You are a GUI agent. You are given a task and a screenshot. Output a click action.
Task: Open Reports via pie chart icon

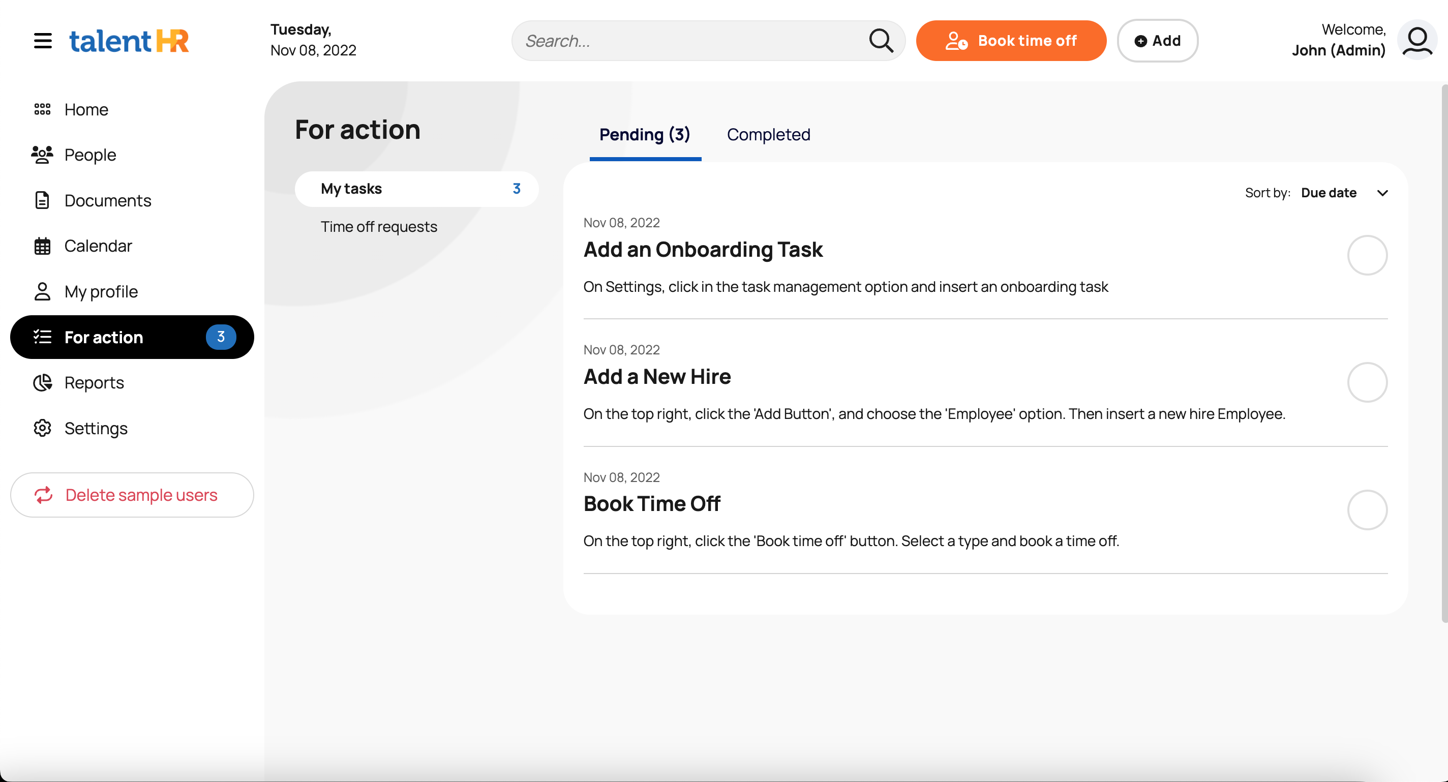point(43,383)
